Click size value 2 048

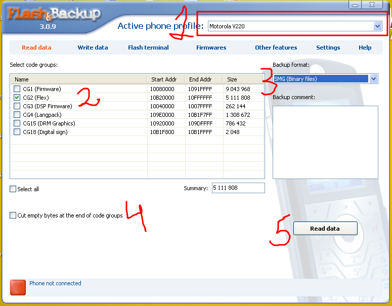pyautogui.click(x=233, y=132)
